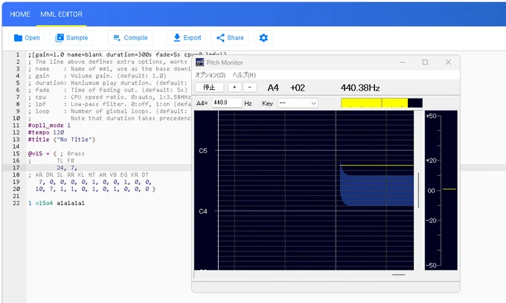Click the vertical scrollbar beside pitch graph

pyautogui.click(x=418, y=190)
